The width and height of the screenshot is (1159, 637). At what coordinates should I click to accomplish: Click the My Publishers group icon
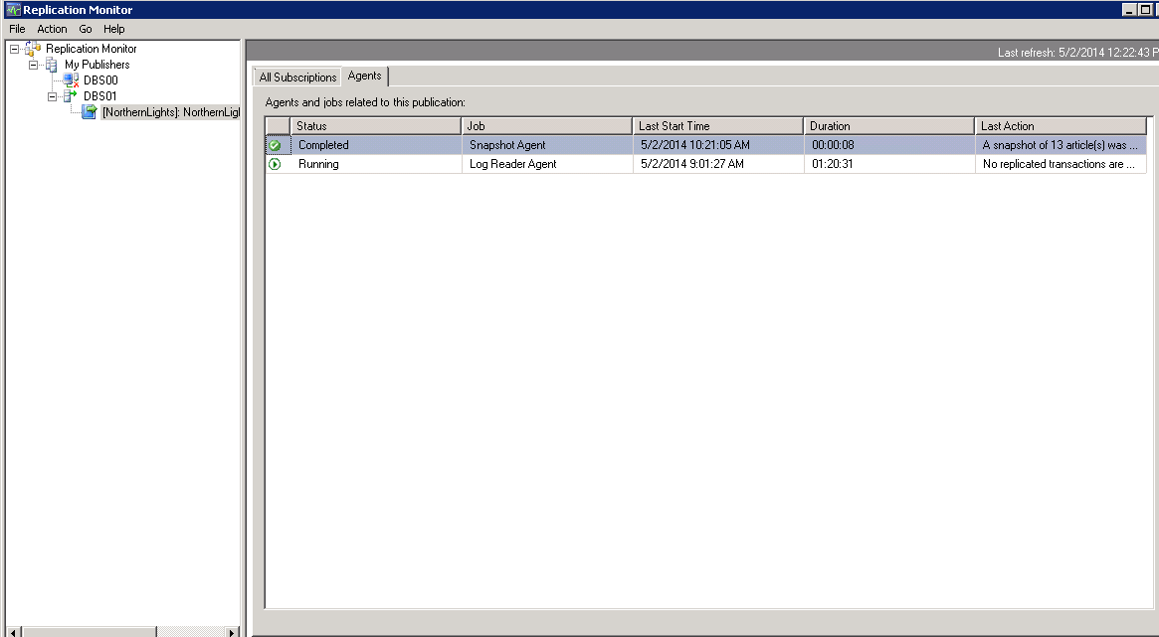(52, 65)
